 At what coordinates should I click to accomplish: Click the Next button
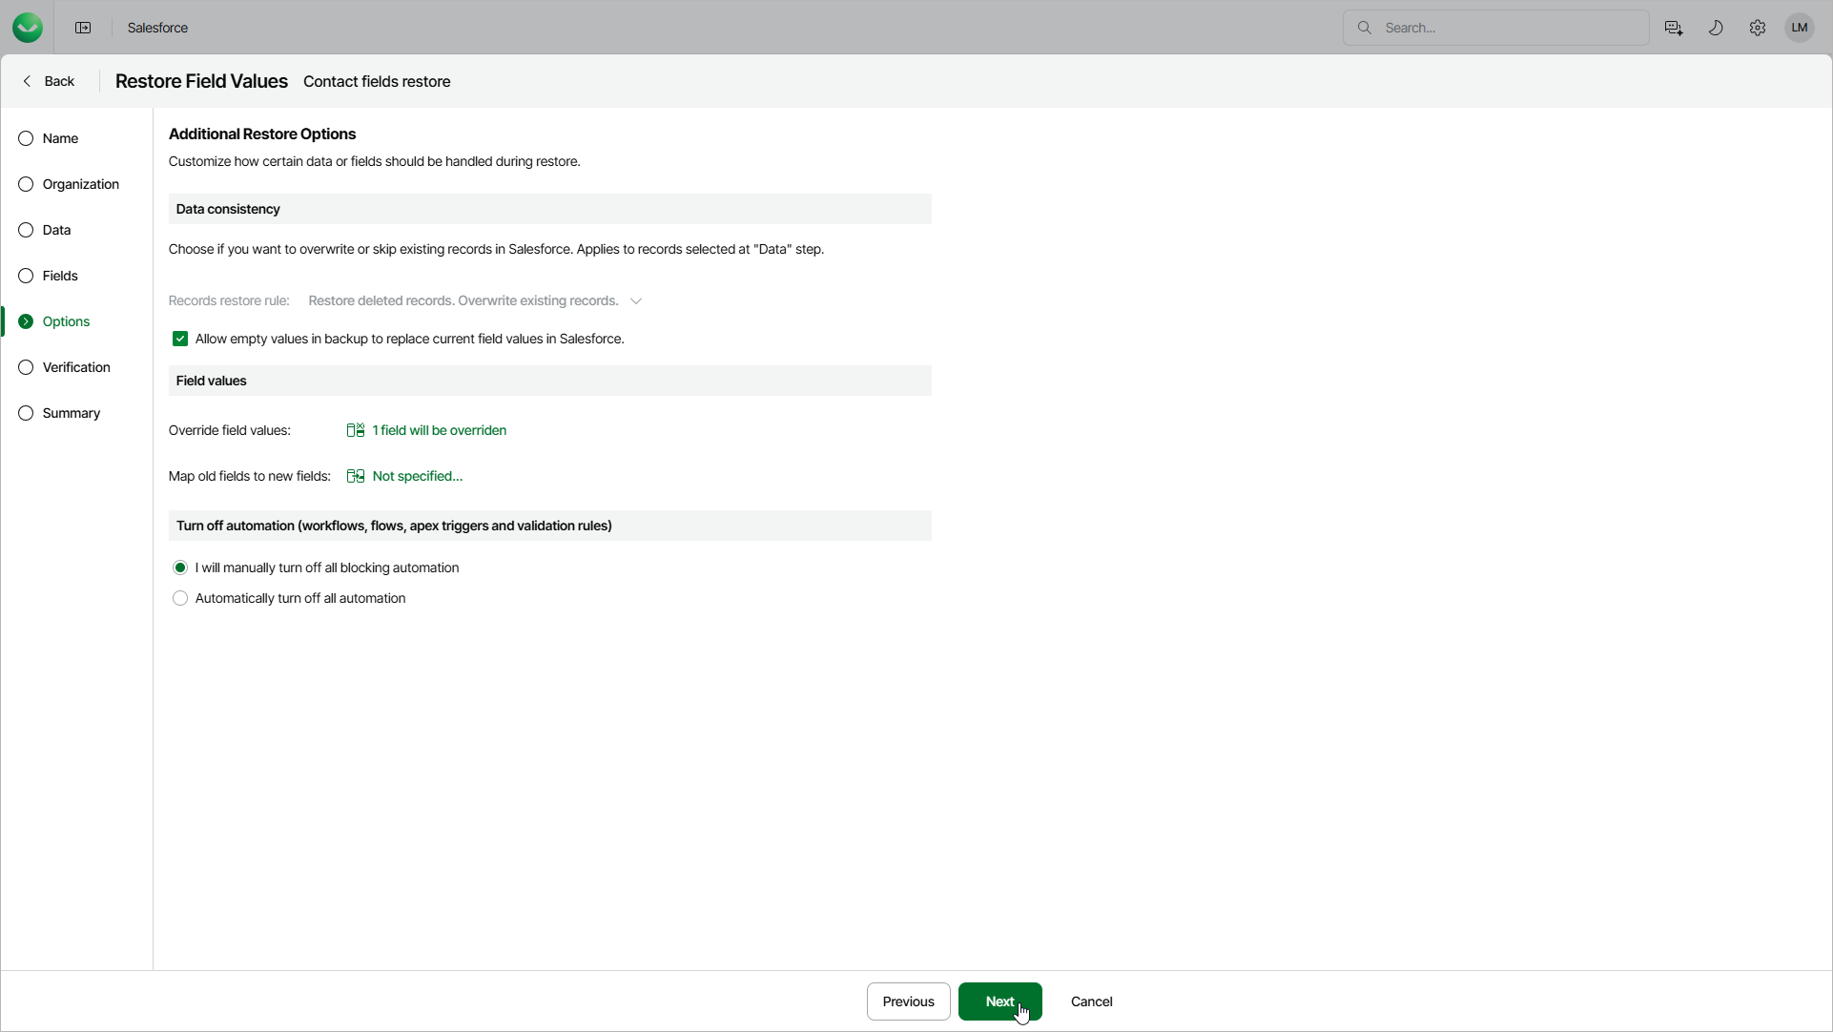999,1001
